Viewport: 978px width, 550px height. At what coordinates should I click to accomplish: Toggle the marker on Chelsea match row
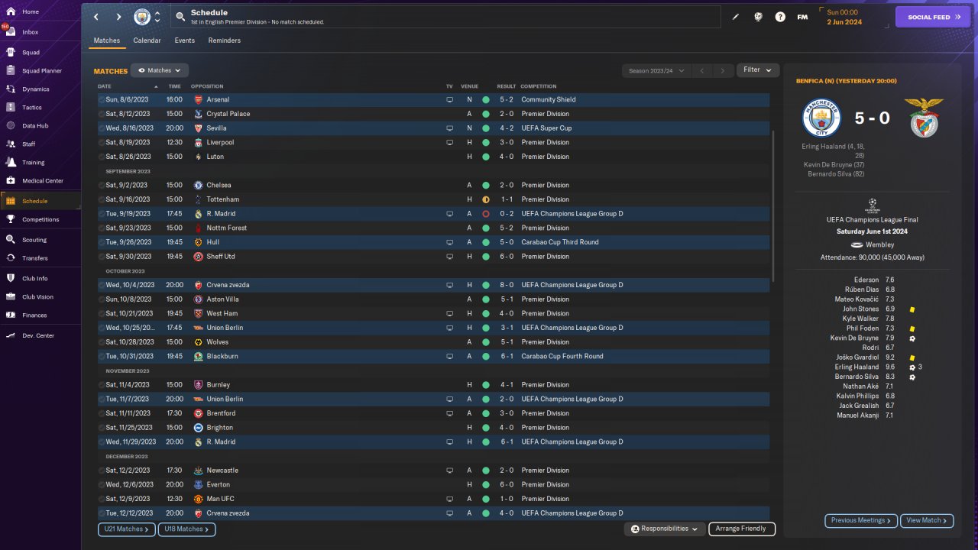point(102,186)
